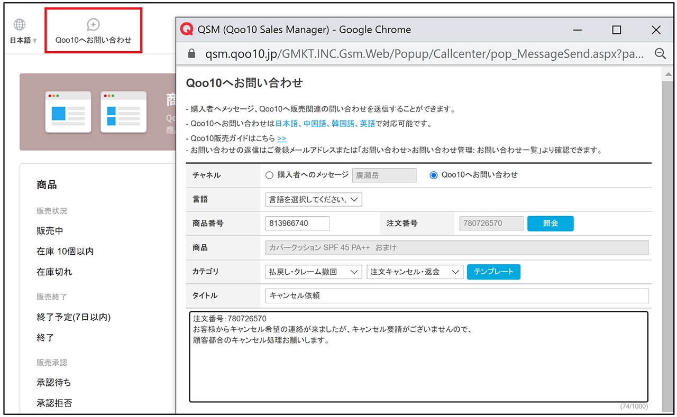Select 販売中 in the sidebar
Viewport: 677px width, 417px height.
coord(50,231)
